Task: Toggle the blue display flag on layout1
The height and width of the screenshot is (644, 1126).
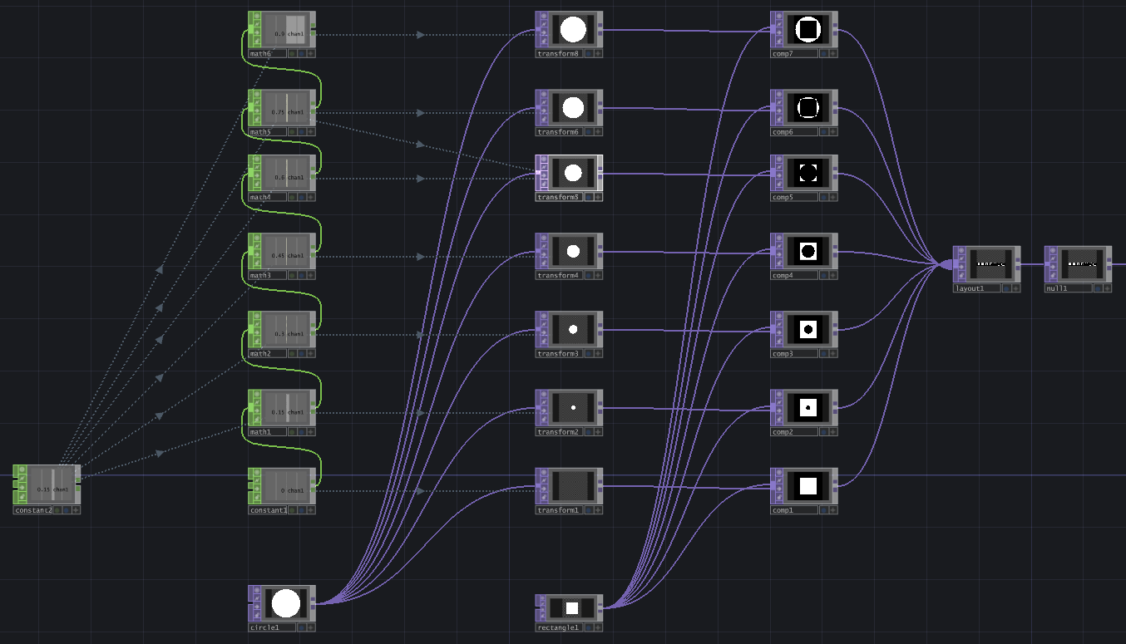Action: click(1006, 288)
